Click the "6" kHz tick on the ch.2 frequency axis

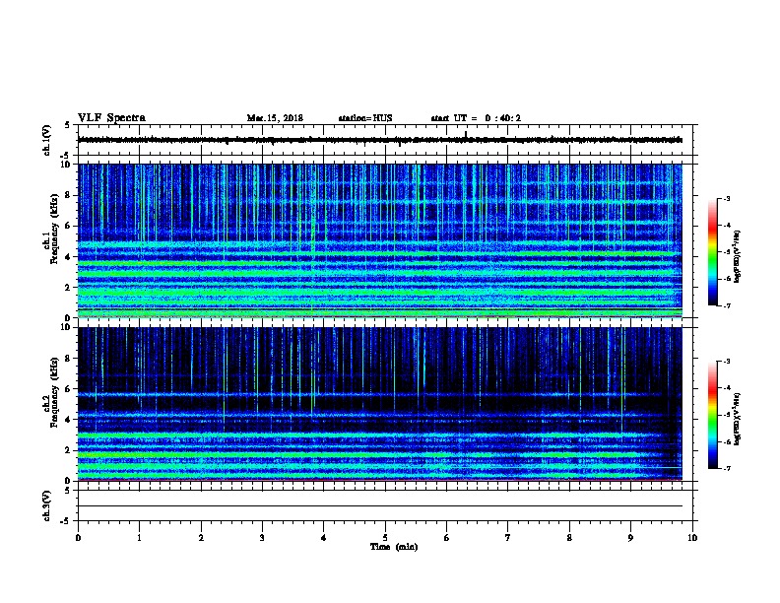pos(68,389)
